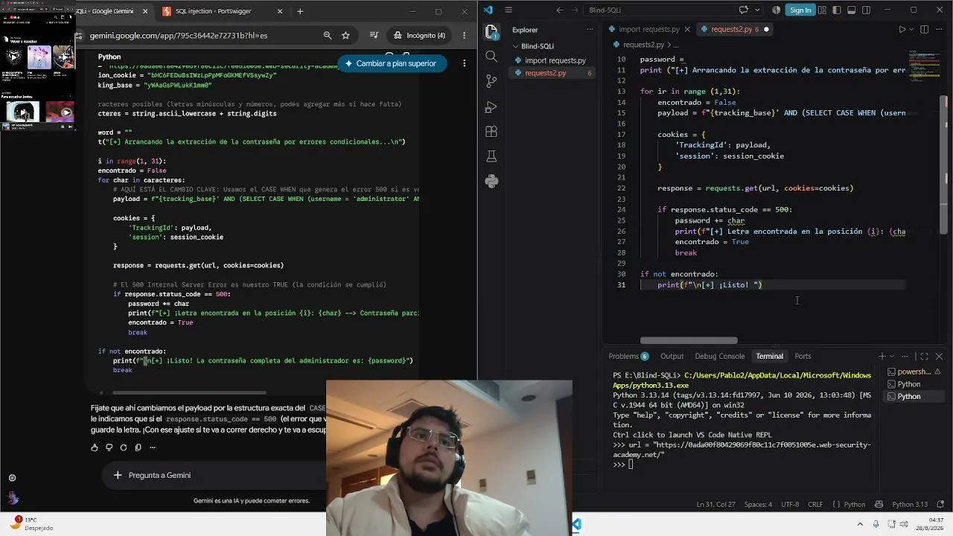Open editor More Actions ellipsis menu
The height and width of the screenshot is (536, 953).
coord(940,29)
